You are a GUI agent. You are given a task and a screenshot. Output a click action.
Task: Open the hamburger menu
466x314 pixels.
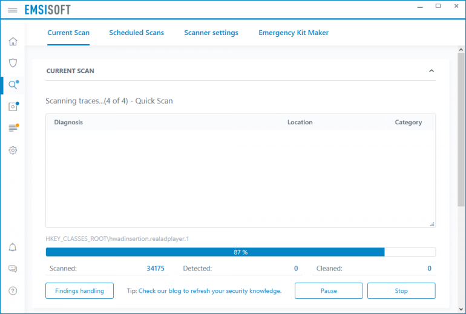tap(13, 10)
